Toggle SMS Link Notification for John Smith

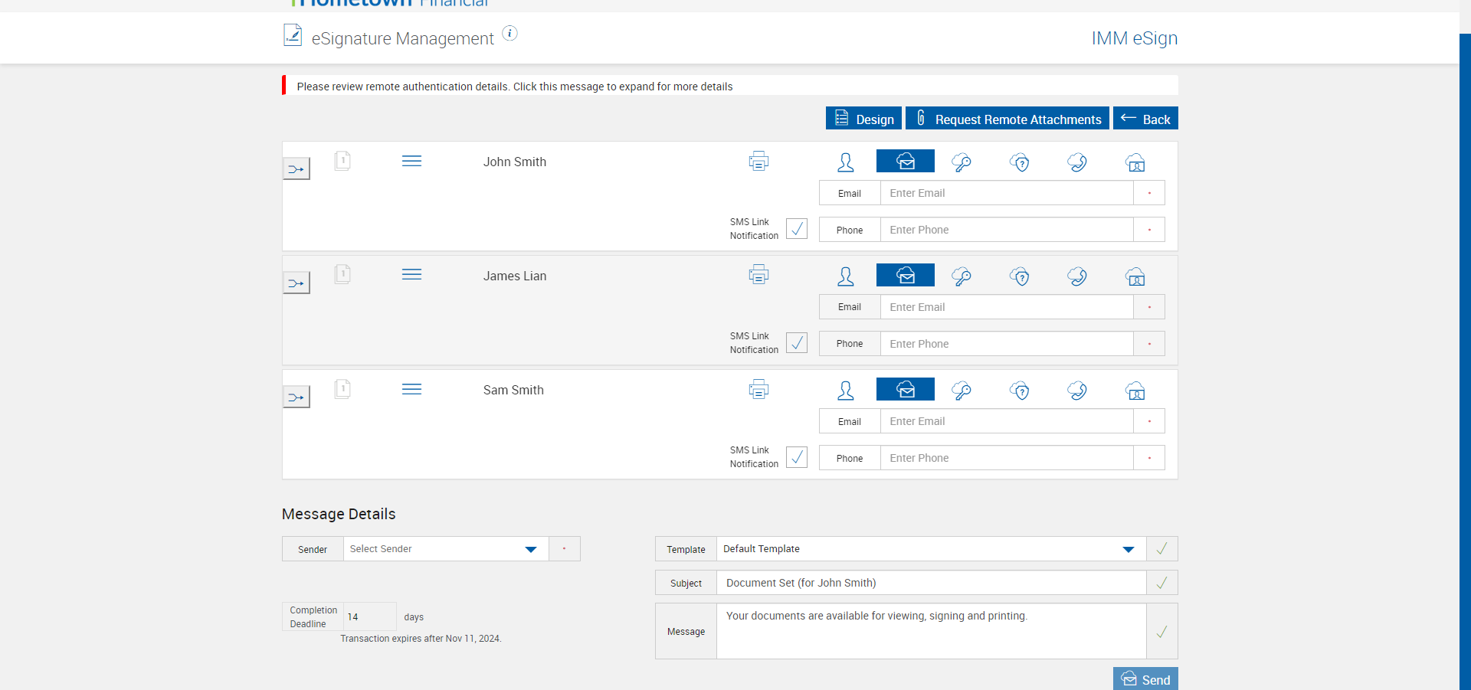pos(797,228)
